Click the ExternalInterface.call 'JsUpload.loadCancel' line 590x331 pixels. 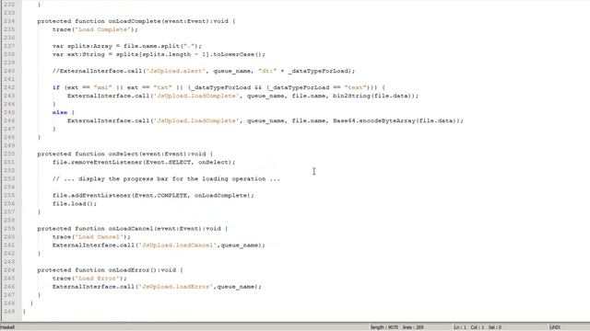(x=159, y=245)
